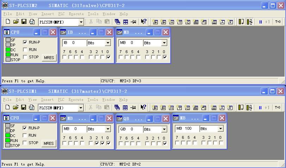Insert Output Variable icon in PLCSIM2 toolbar

click(x=163, y=22)
